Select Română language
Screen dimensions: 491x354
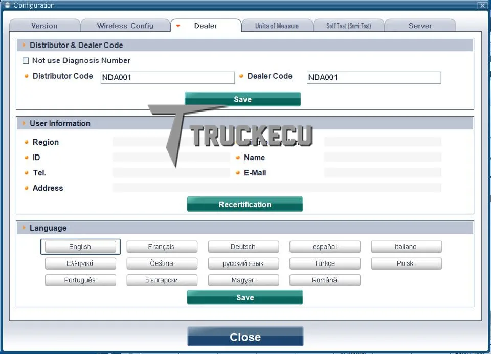[x=325, y=280]
